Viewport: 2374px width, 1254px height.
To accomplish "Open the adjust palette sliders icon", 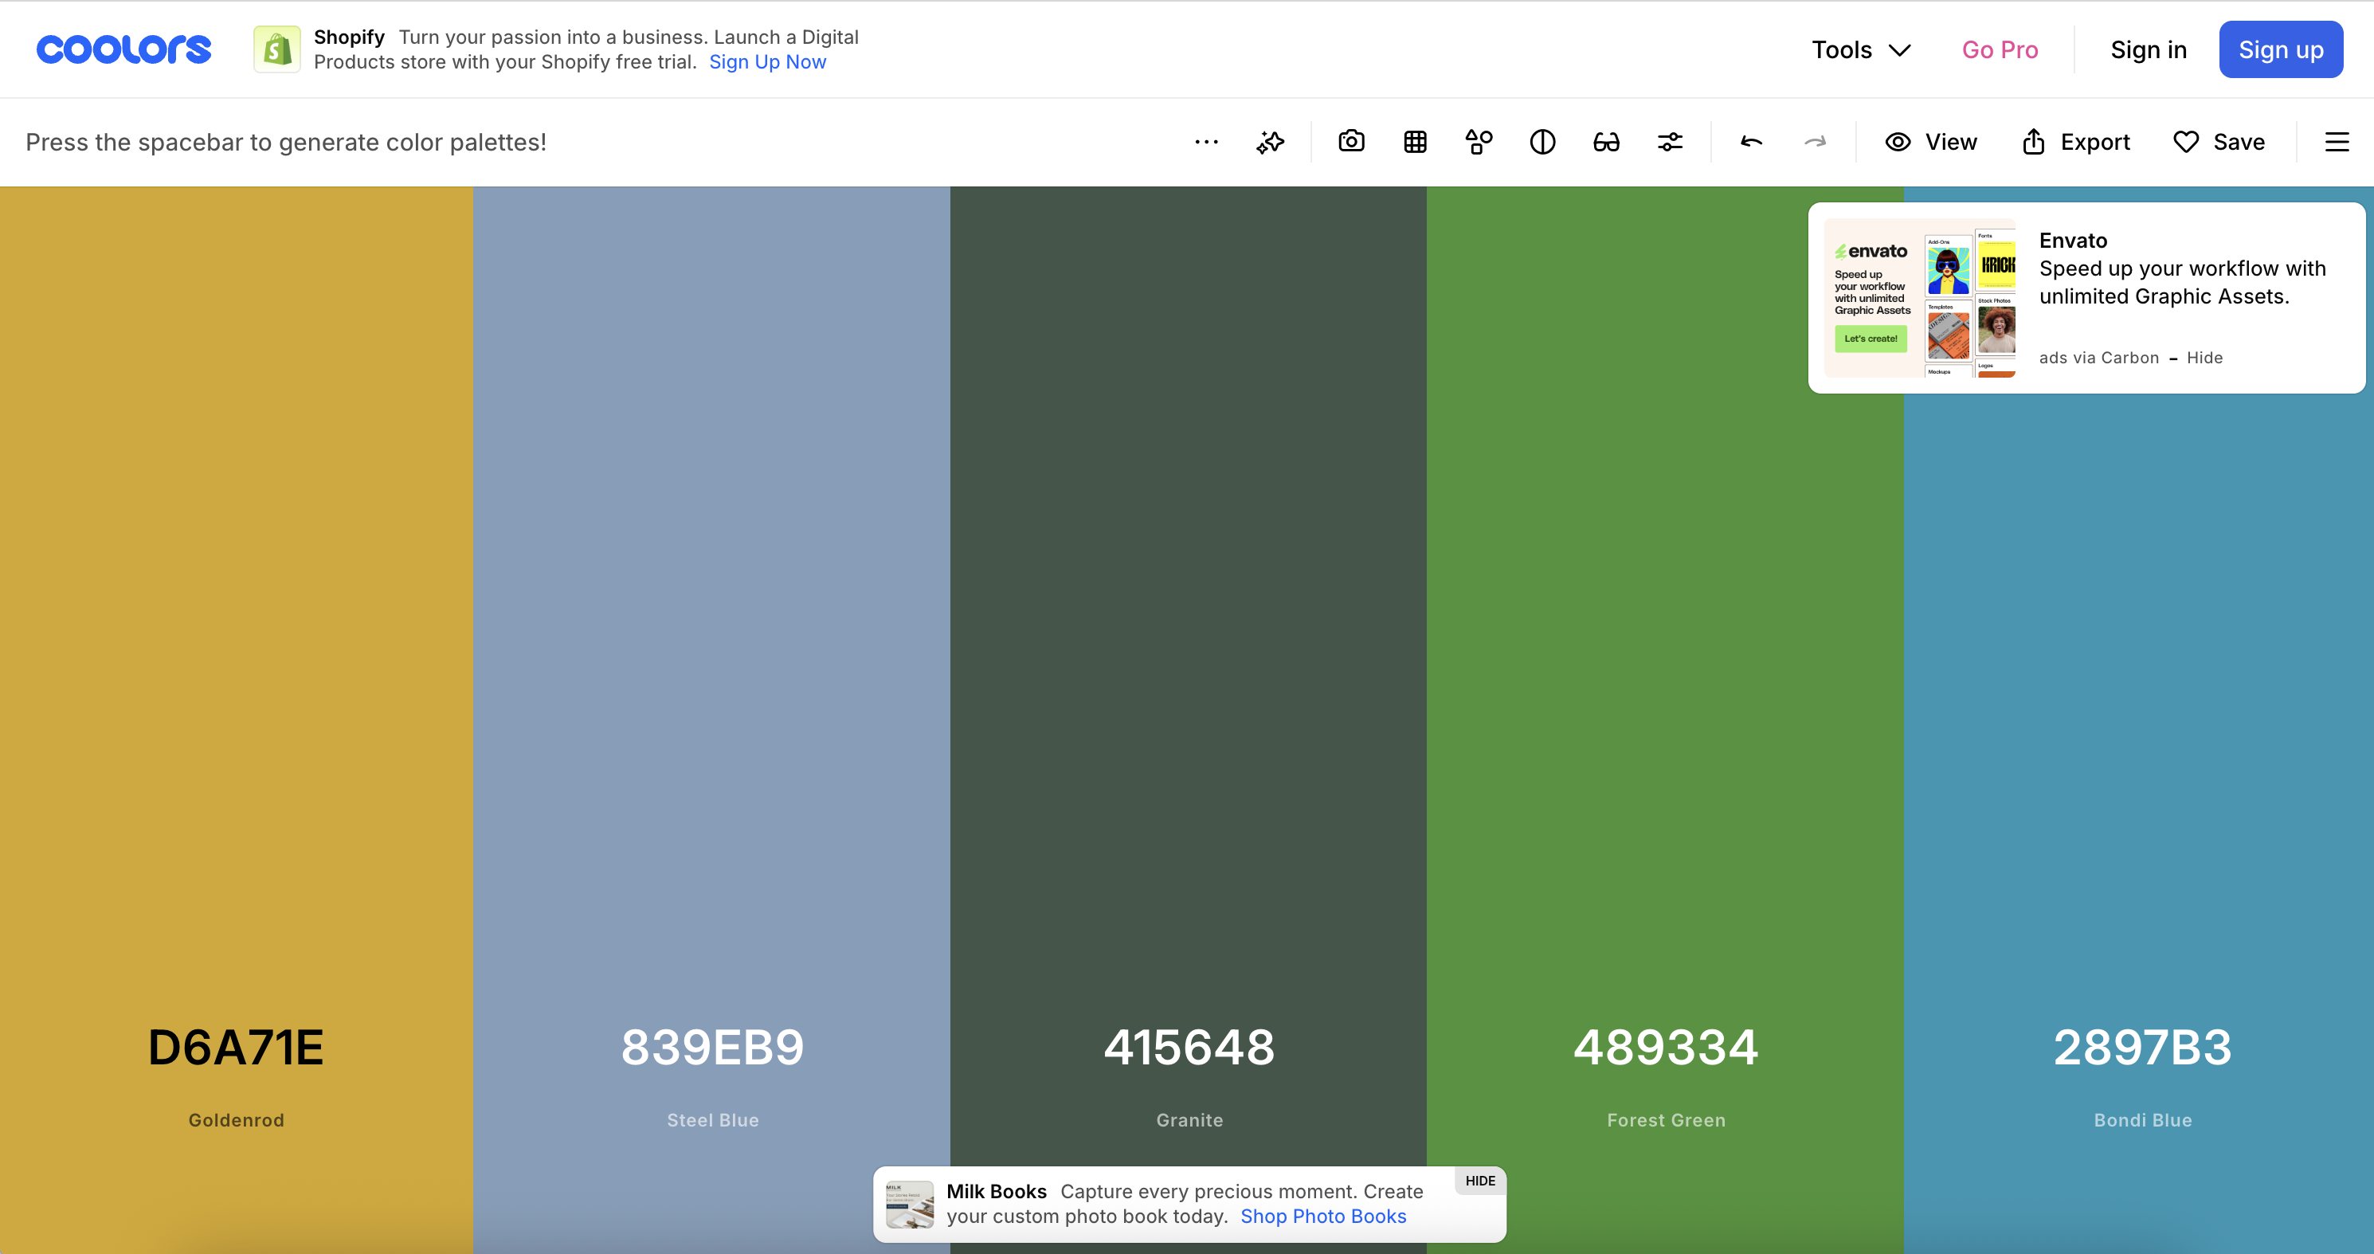I will point(1670,142).
